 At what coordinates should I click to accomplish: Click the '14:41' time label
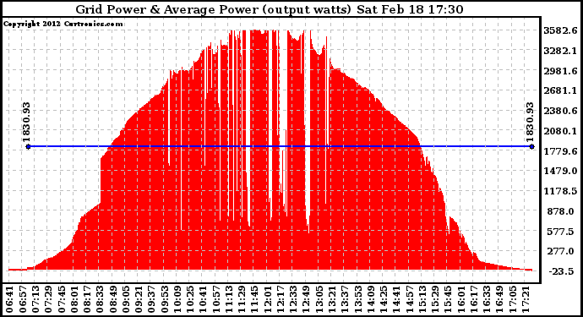397,299
